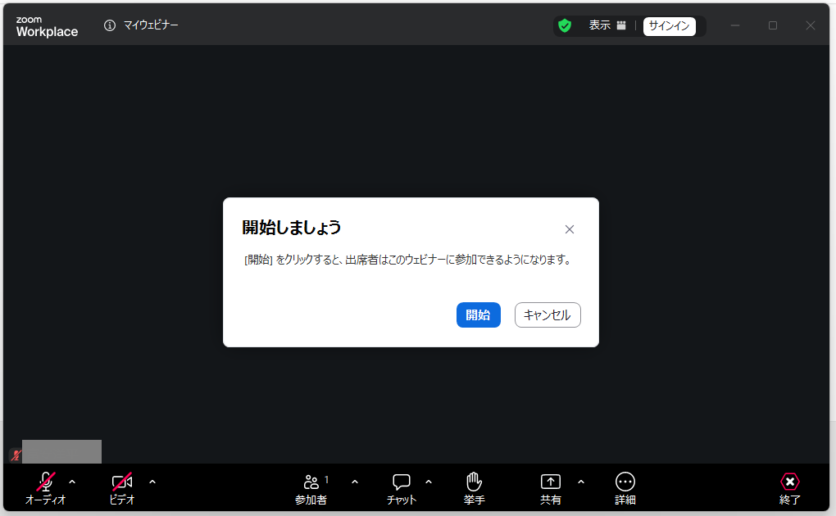Expand participants options arrow next to 参加者
This screenshot has width=836, height=516.
point(355,482)
